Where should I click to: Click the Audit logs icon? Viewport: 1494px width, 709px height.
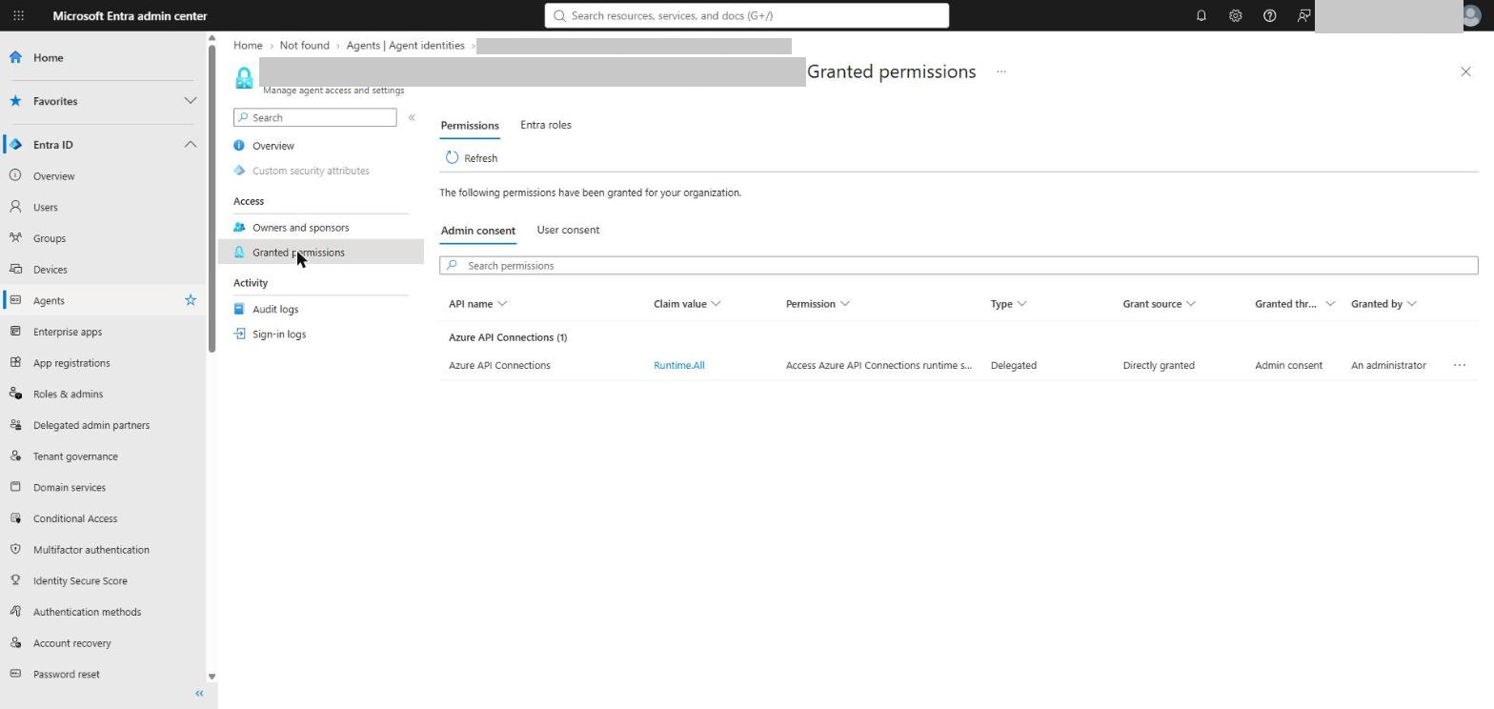(x=239, y=309)
